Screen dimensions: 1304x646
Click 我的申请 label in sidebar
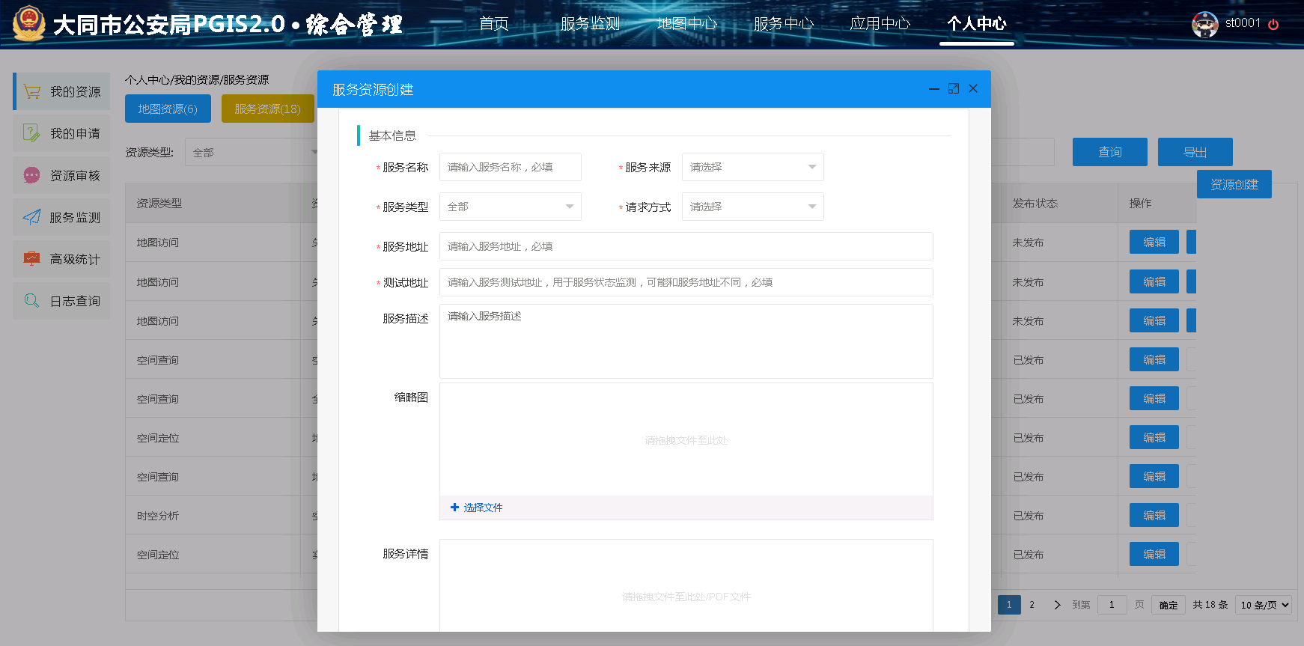(75, 133)
